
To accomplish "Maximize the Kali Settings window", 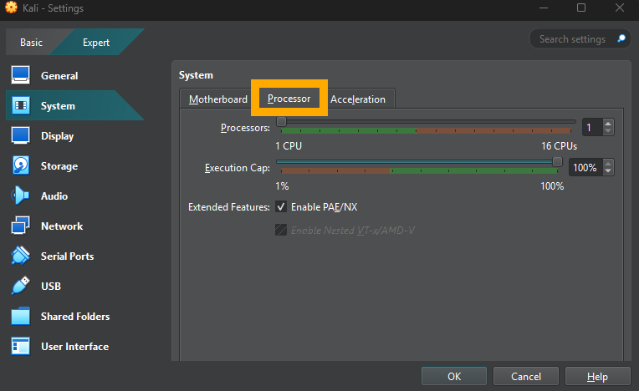I will (581, 8).
